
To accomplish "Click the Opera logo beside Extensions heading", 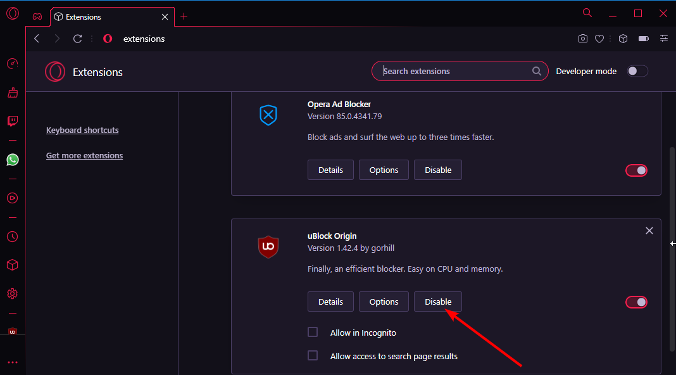I will click(55, 72).
